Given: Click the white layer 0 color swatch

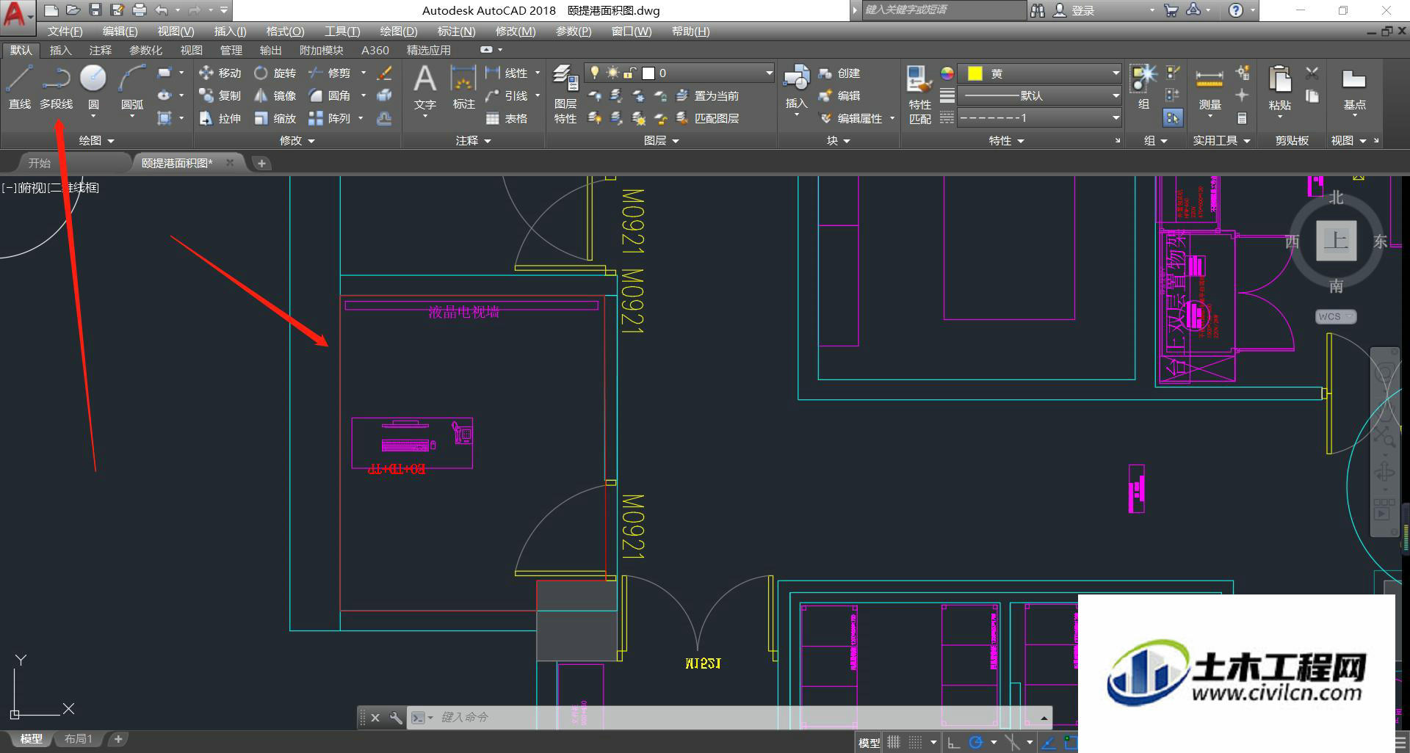Looking at the screenshot, I should click(x=648, y=73).
